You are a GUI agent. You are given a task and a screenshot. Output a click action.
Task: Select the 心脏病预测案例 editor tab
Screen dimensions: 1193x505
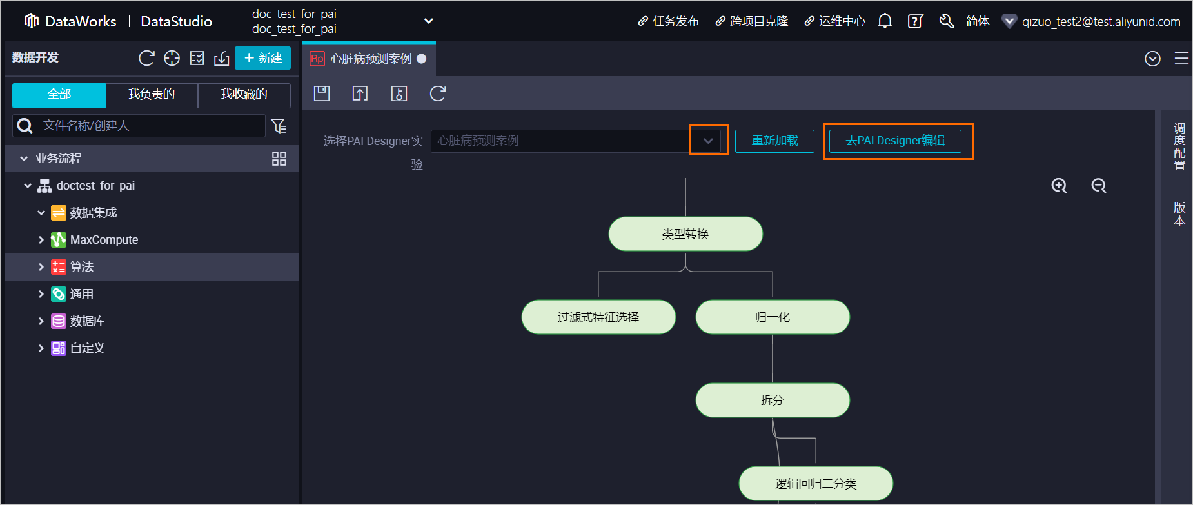[369, 59]
